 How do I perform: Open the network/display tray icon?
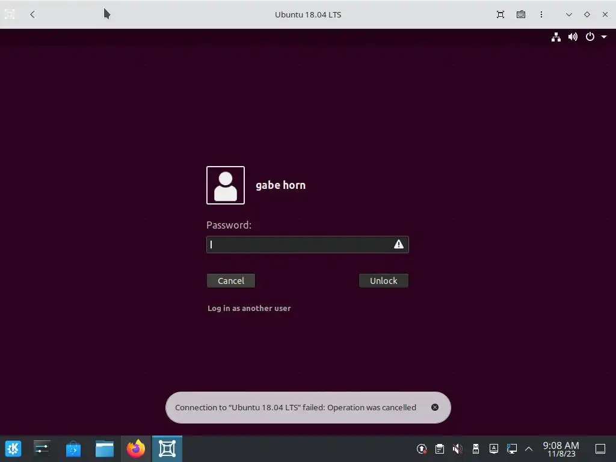click(x=511, y=449)
